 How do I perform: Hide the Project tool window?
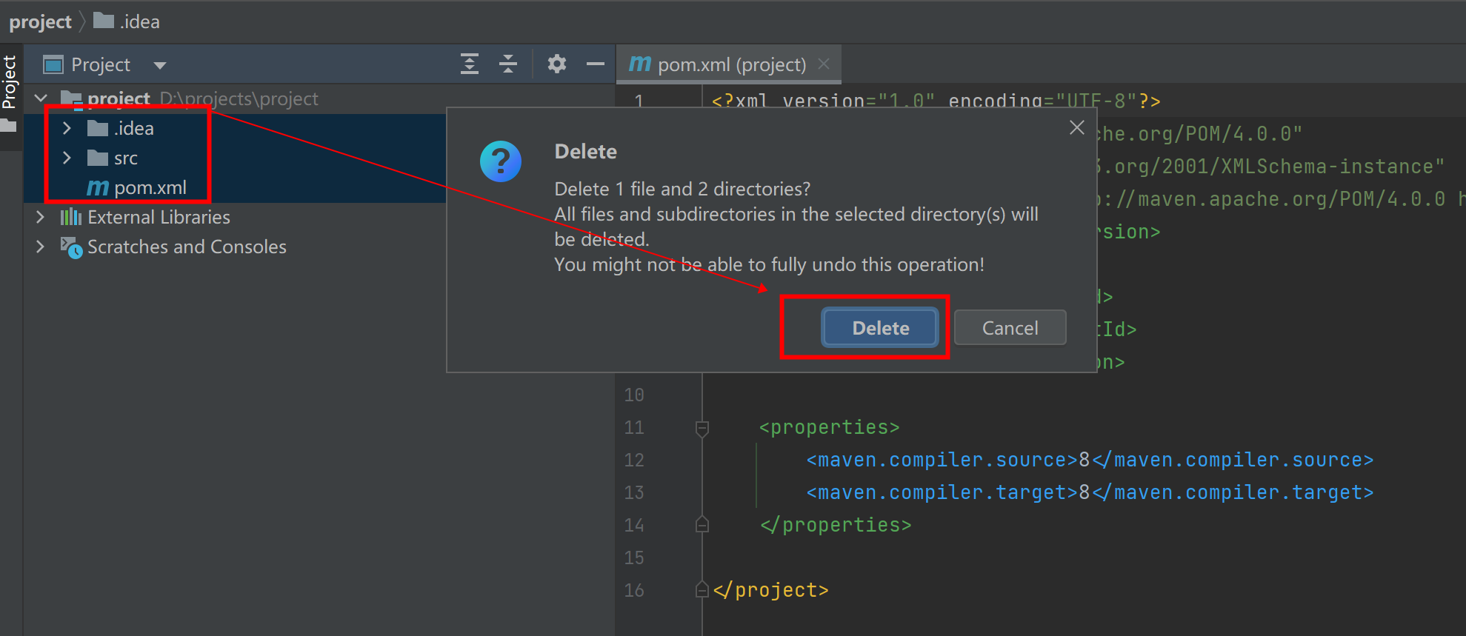point(596,64)
